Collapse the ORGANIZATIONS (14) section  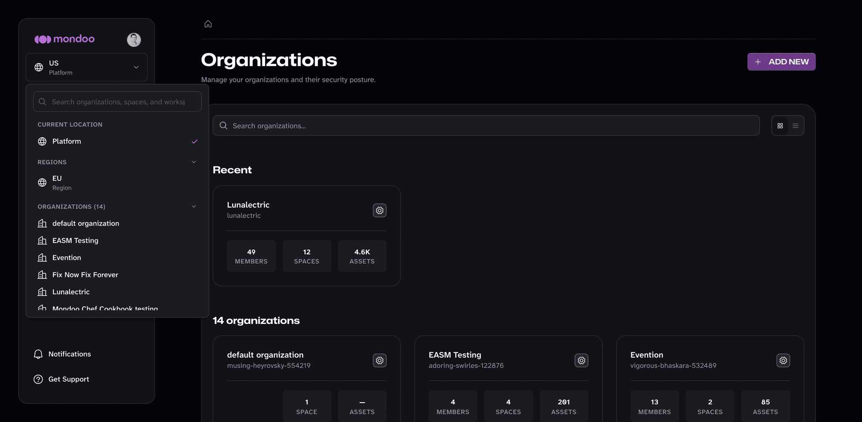194,206
